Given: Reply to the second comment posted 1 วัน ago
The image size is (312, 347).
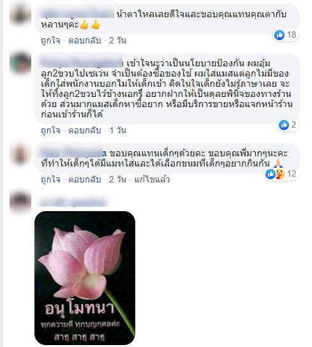Looking at the screenshot, I should (85, 130).
